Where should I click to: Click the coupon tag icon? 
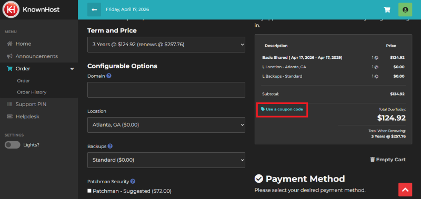[x=263, y=109]
